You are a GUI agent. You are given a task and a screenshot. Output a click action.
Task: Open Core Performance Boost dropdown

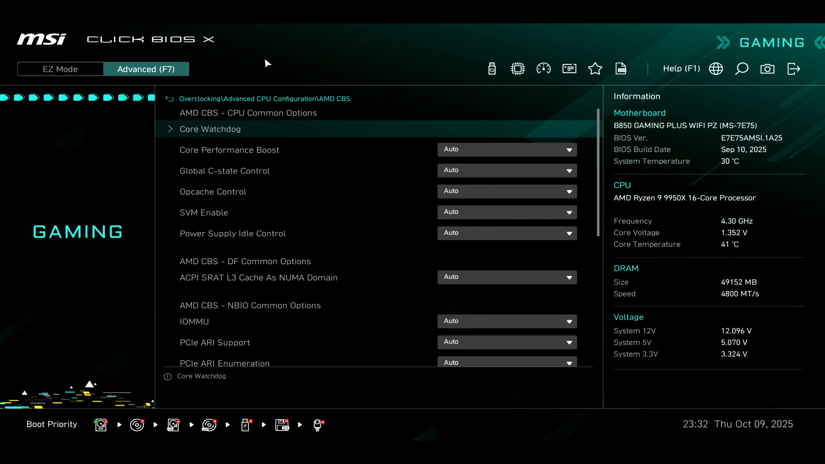(507, 150)
